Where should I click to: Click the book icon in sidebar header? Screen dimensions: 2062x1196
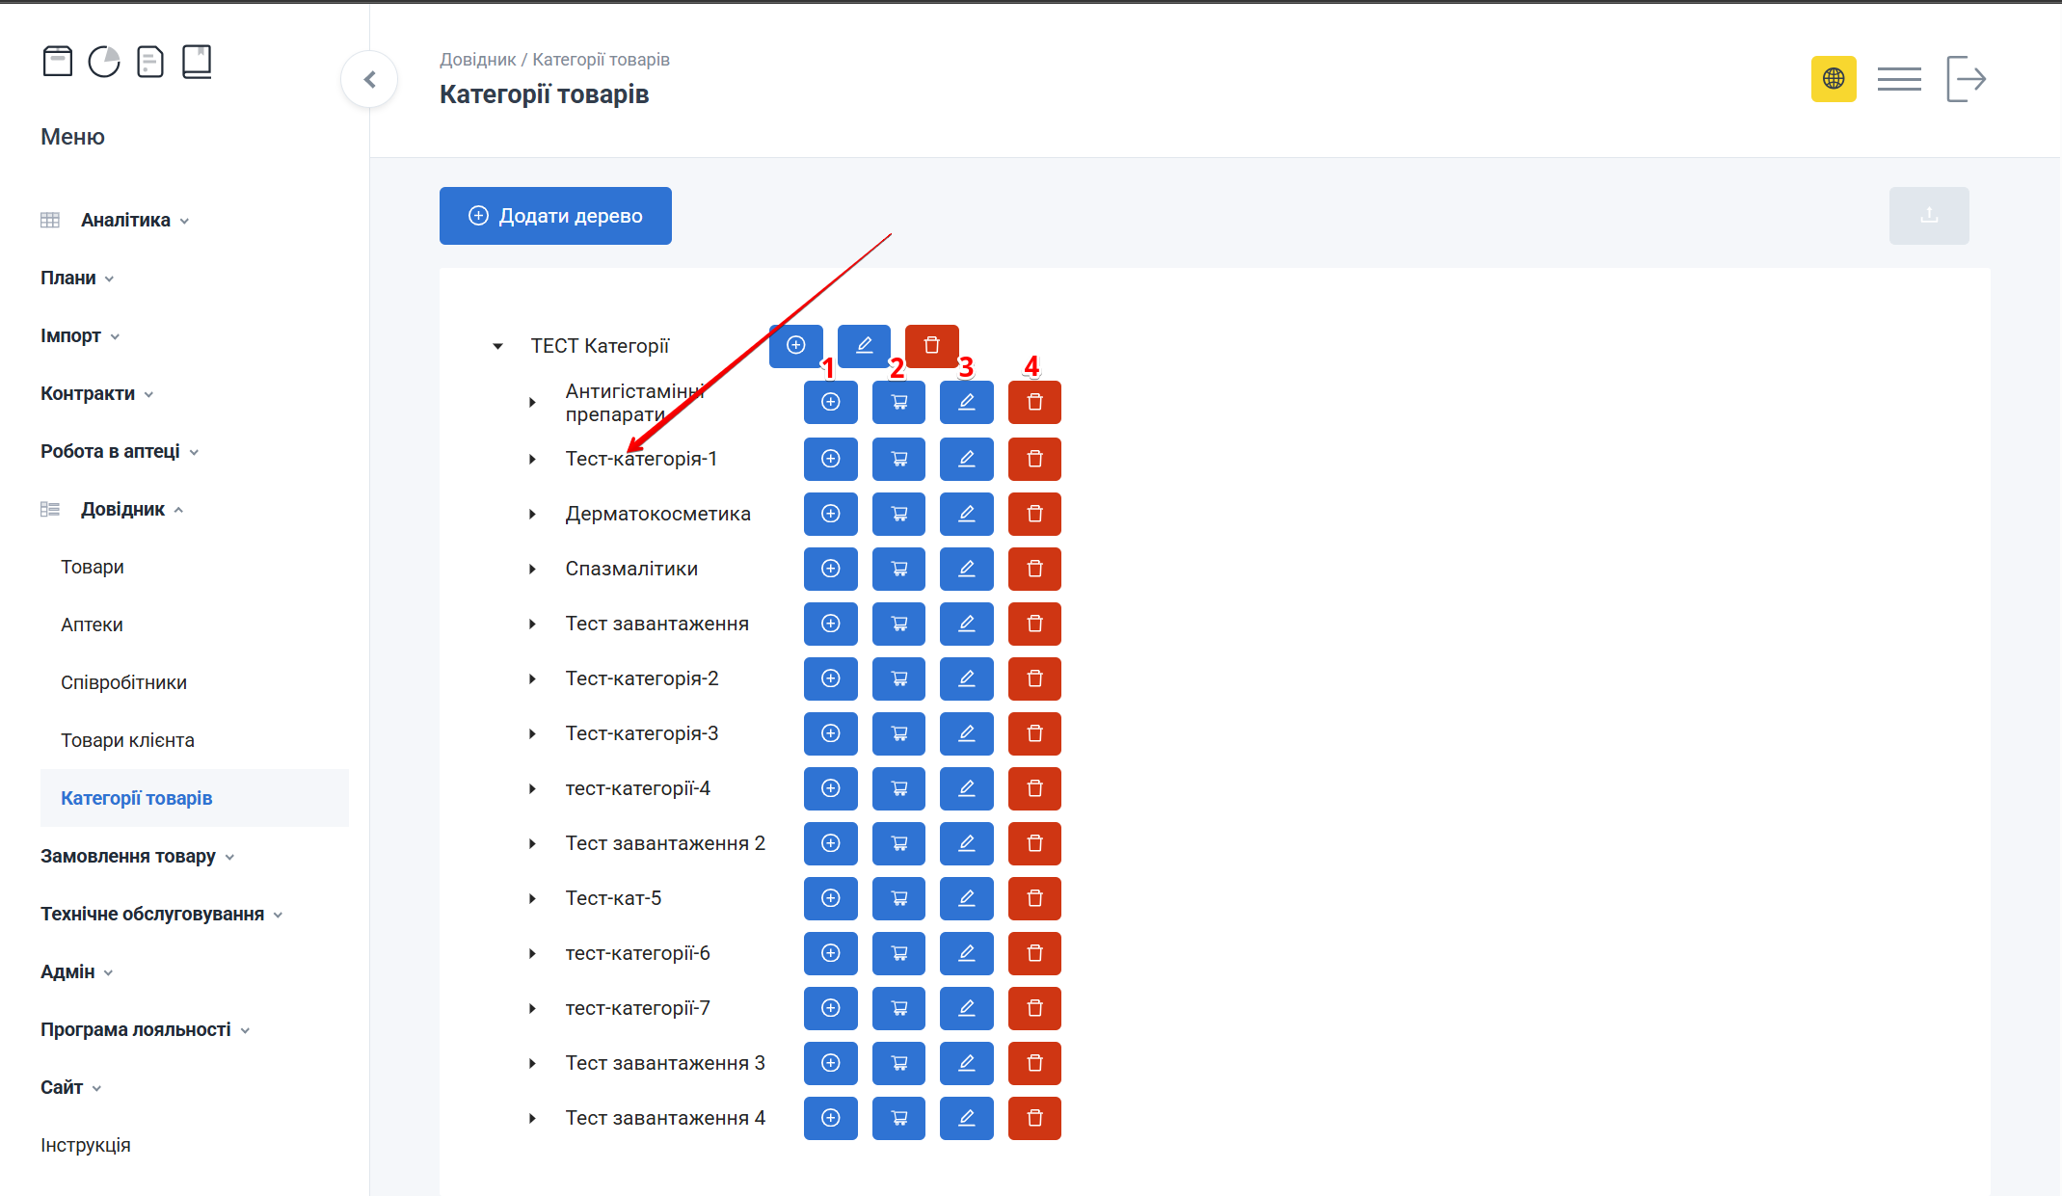coord(197,62)
